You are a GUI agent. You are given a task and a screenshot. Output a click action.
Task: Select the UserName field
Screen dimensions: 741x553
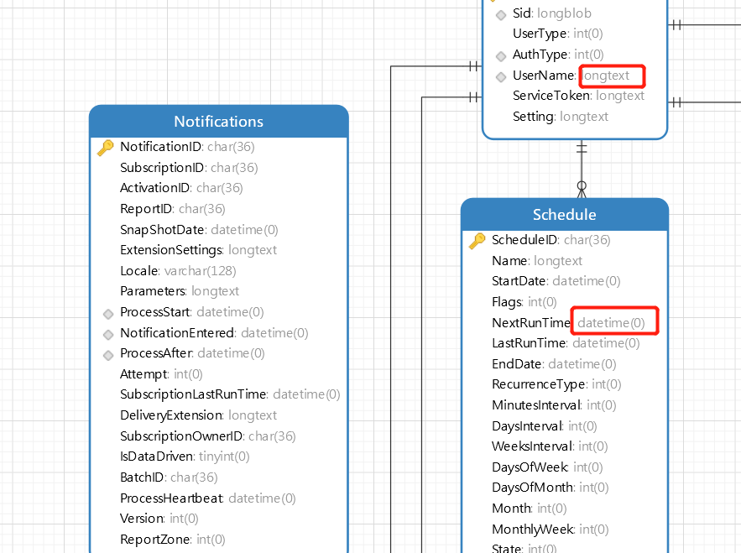pos(571,76)
